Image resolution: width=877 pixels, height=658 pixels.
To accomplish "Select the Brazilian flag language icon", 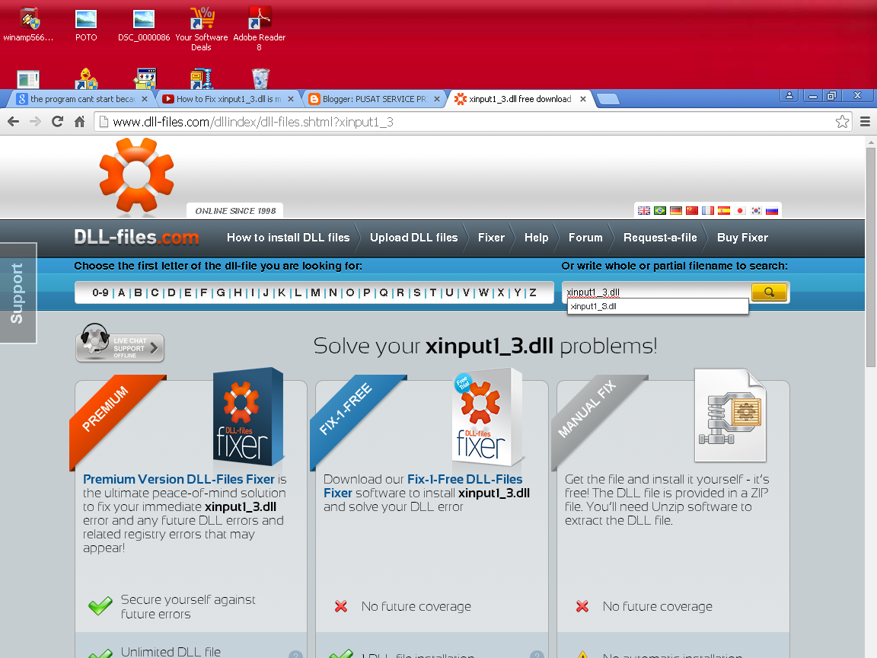I will coord(660,210).
